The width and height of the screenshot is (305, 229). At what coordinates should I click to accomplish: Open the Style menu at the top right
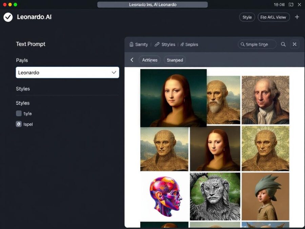[x=247, y=17]
